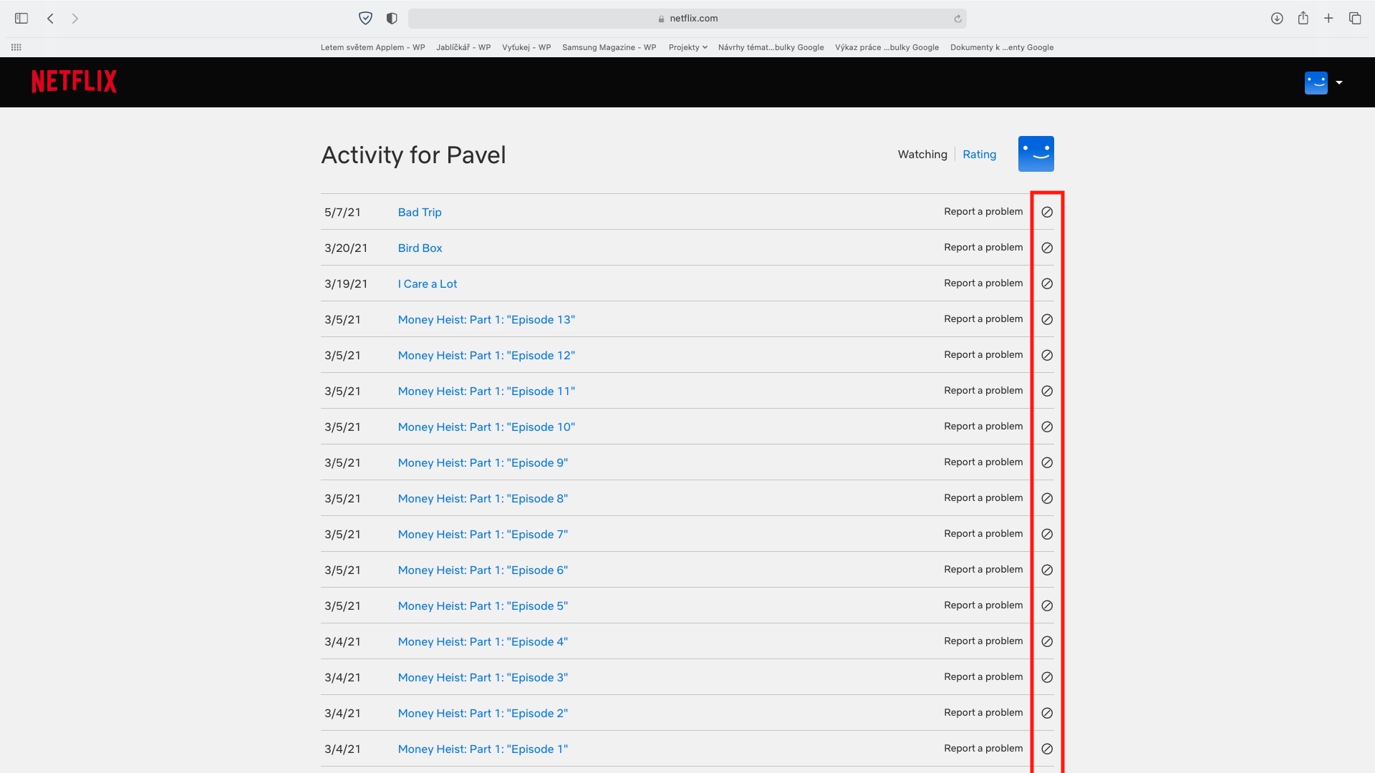1375x773 pixels.
Task: Switch to the Rating tab
Action: point(979,155)
